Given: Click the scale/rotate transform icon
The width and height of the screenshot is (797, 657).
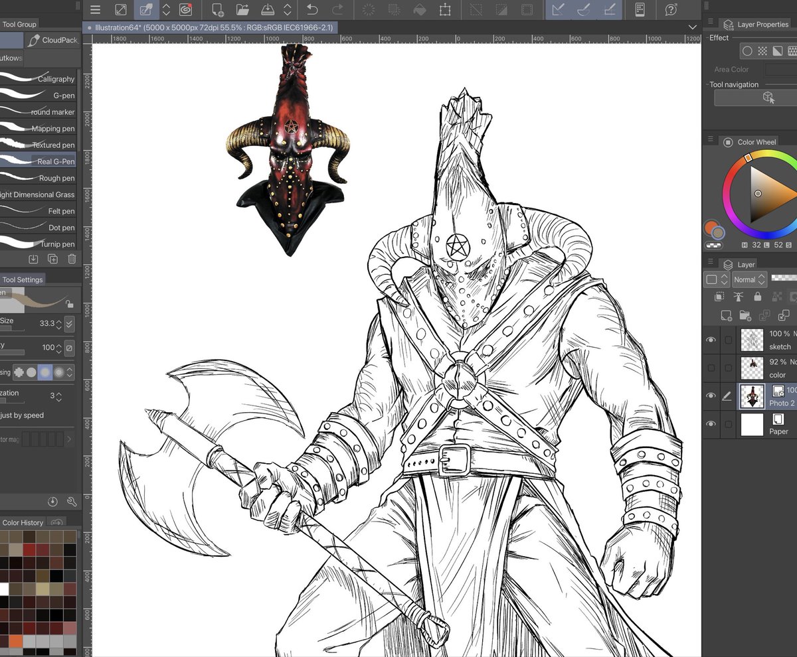Looking at the screenshot, I should (445, 9).
